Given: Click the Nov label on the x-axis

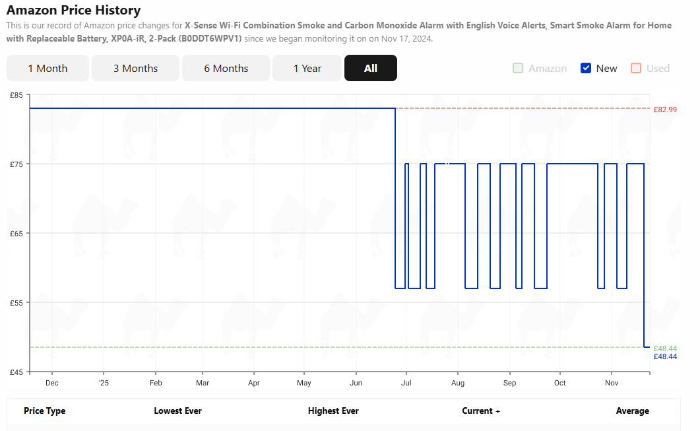Looking at the screenshot, I should [612, 383].
